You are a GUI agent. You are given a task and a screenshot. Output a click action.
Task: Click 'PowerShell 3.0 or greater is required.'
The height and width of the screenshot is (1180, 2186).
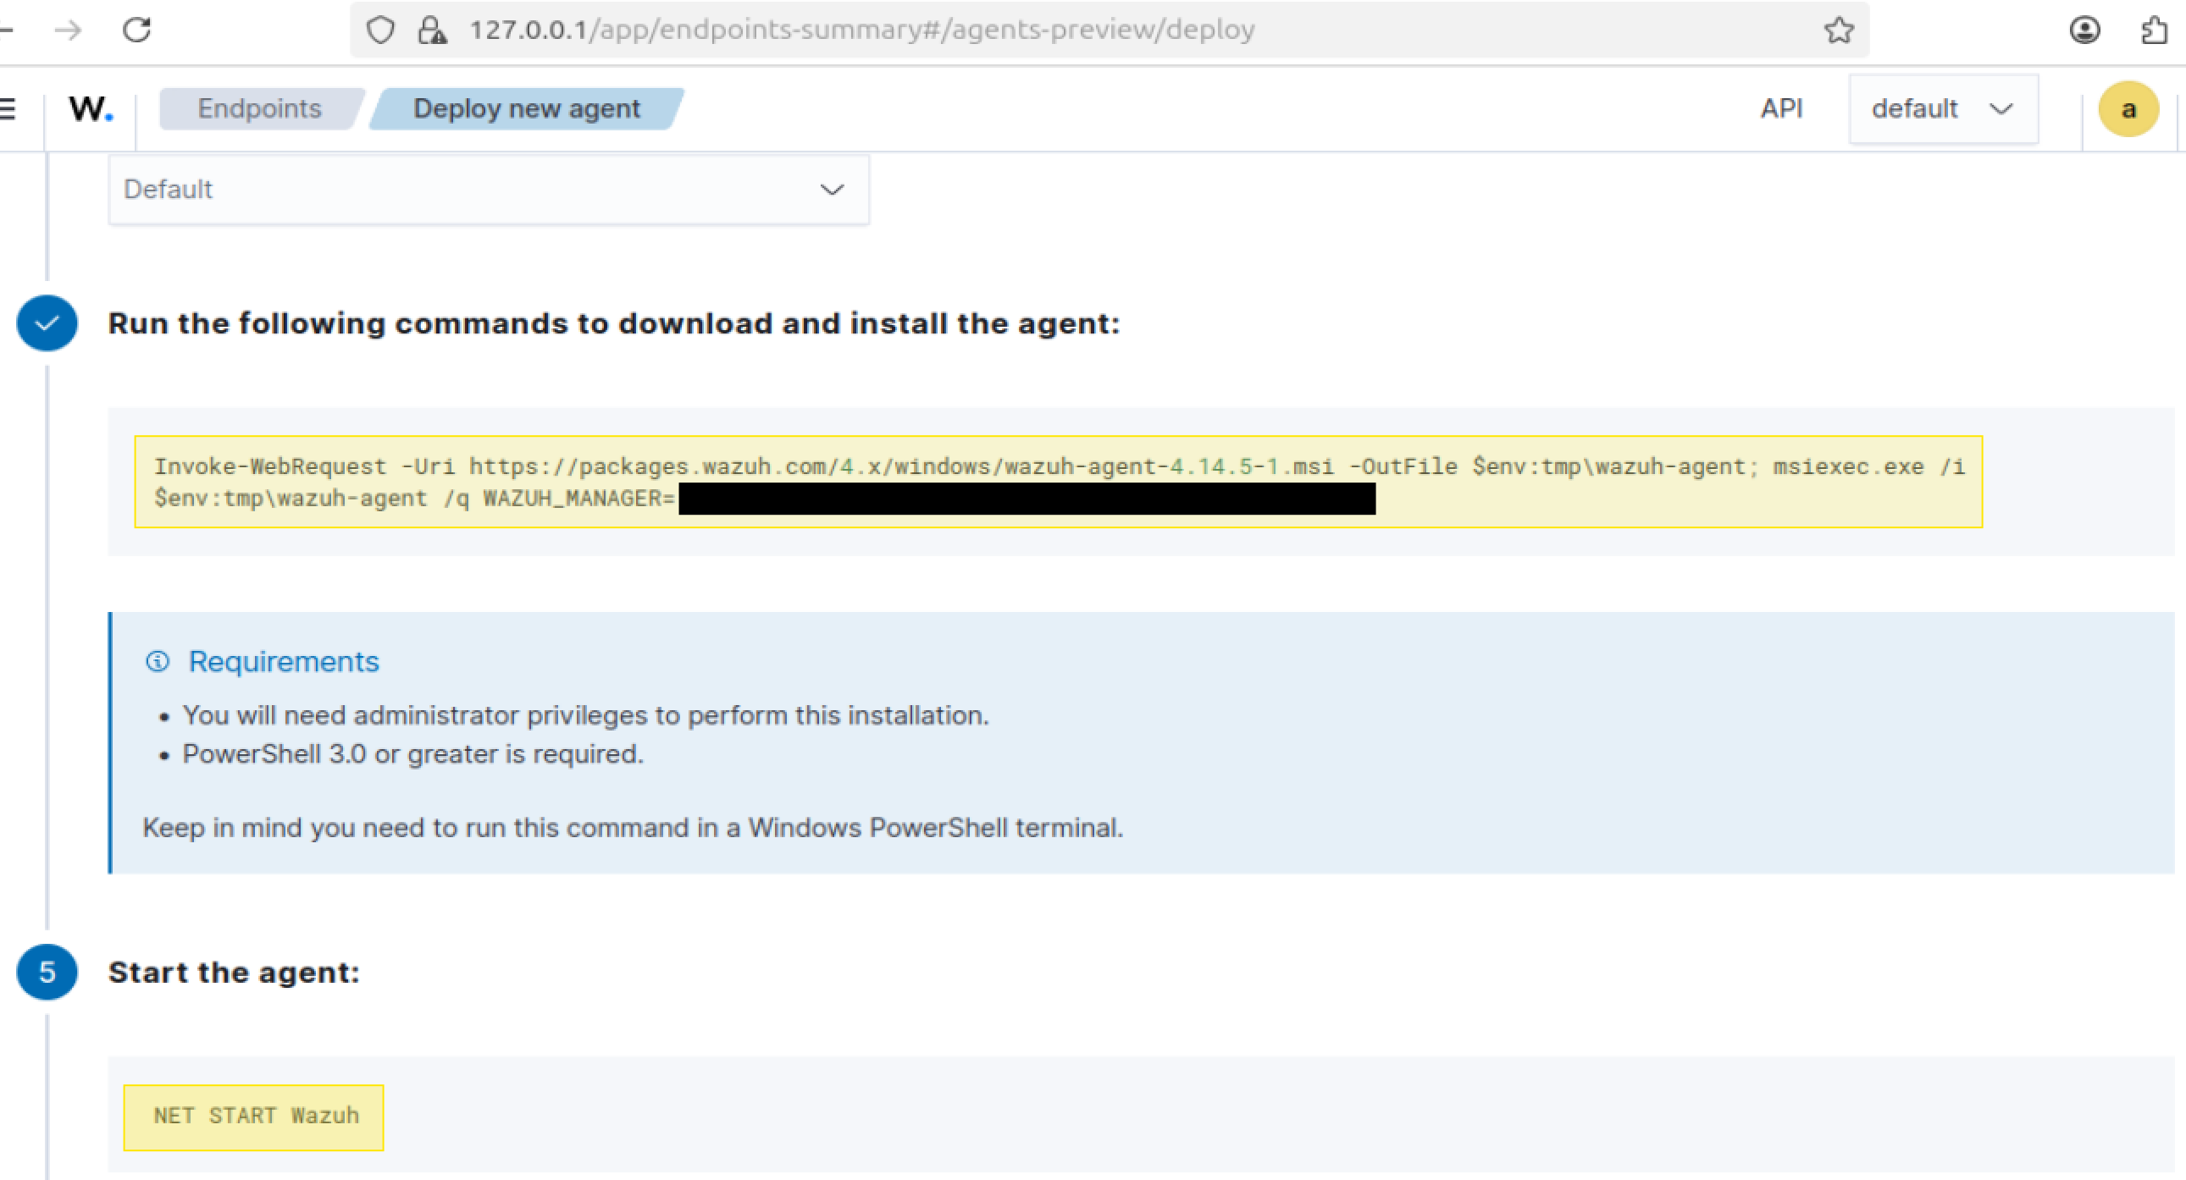point(413,754)
